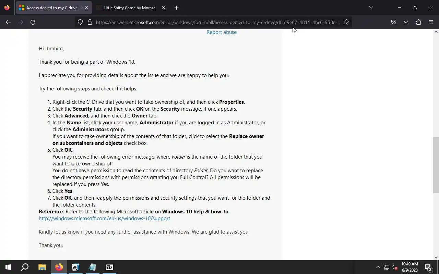Screen dimensions: 439x274
Task: Open the Extensions puzzle icon
Action: click(418, 22)
